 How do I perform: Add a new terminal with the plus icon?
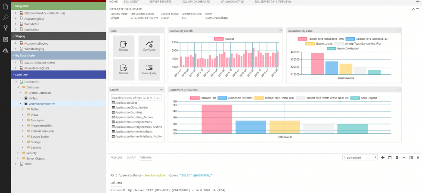383,158
